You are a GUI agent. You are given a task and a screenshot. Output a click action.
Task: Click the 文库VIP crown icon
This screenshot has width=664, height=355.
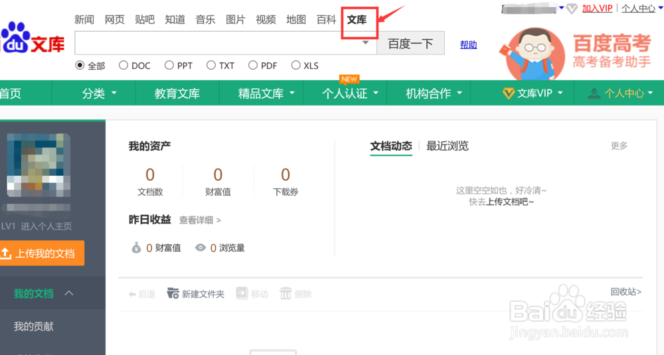click(x=508, y=93)
